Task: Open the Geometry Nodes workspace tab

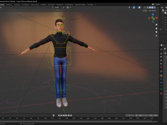Action: [80, 5]
